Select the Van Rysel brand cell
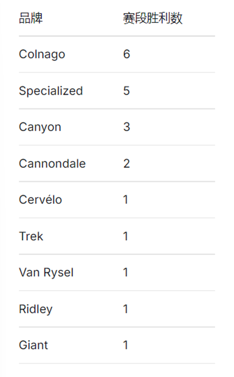 click(x=46, y=272)
